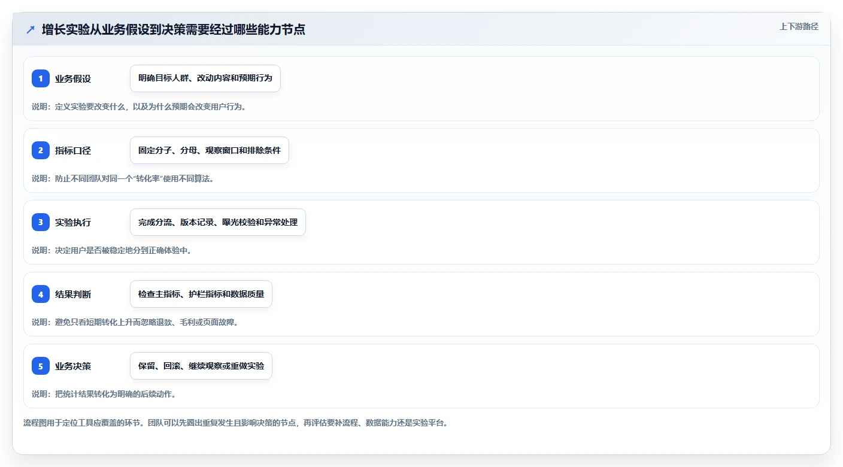
Task: Click the 明确目标人群、改动内容和预期行为 box
Action: 205,78
